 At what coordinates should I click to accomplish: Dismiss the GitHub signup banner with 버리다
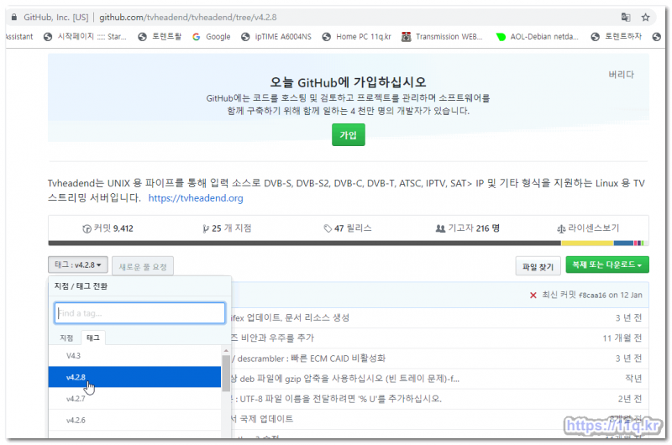point(621,75)
